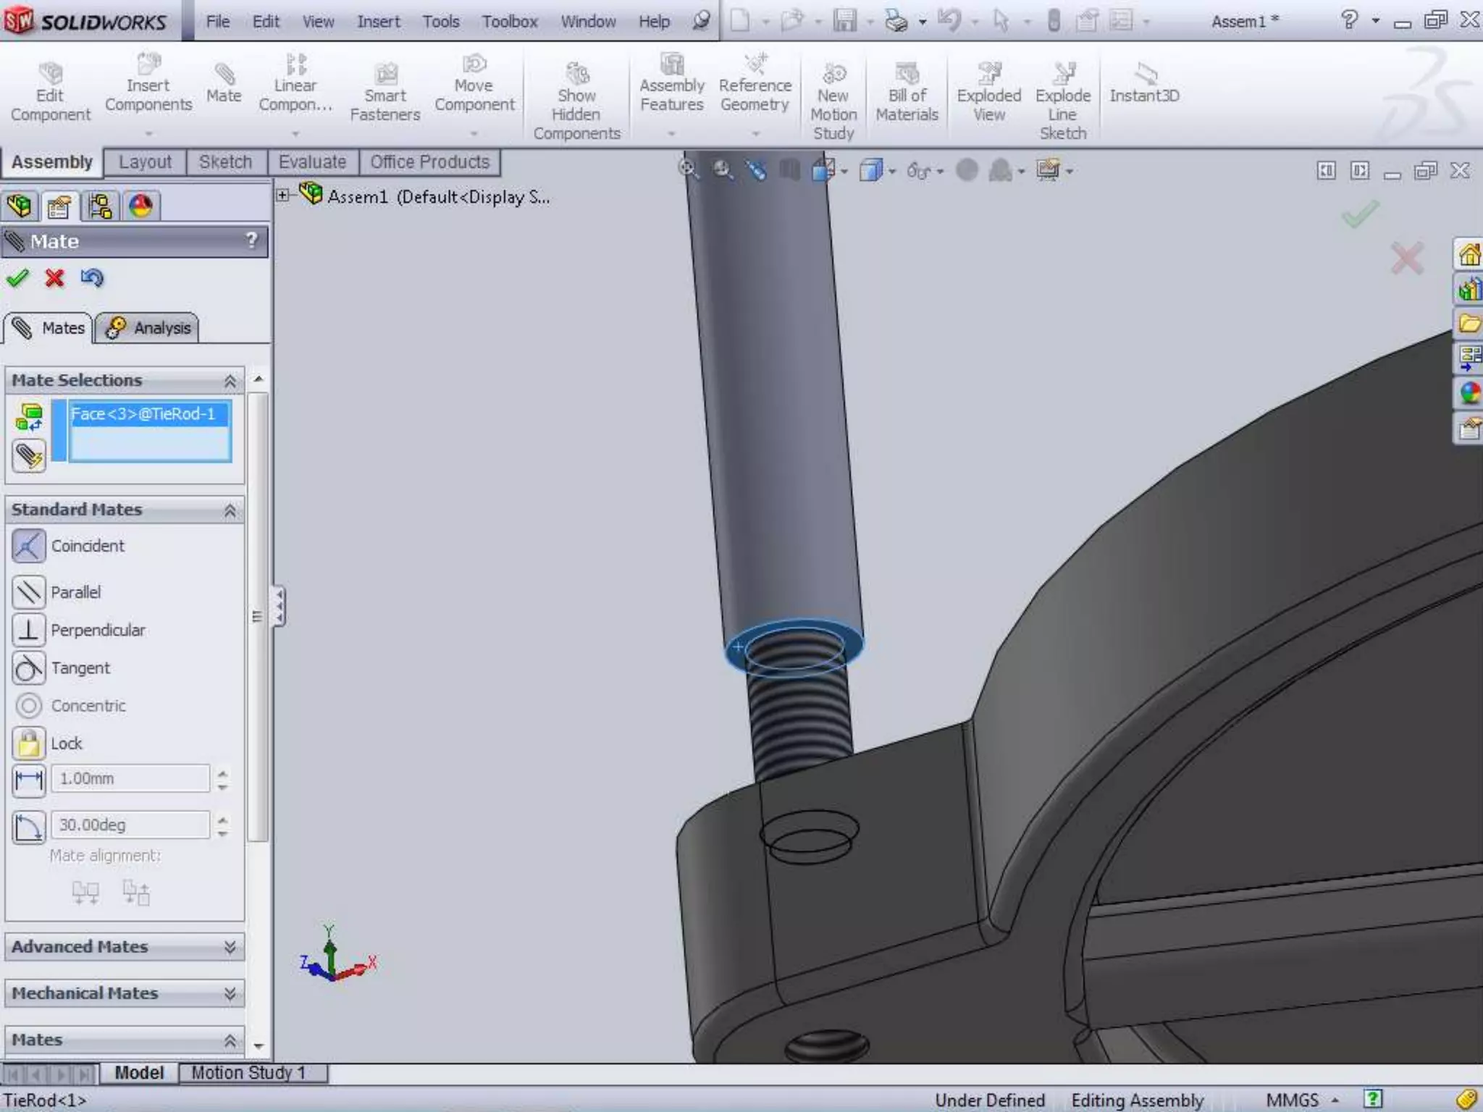
Task: Click the Smart Fasteners tool icon
Action: 385,75
